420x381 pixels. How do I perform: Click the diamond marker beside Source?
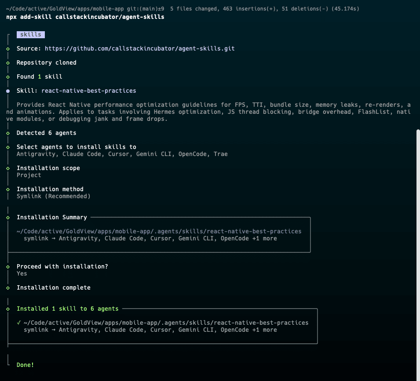[x=8, y=49]
